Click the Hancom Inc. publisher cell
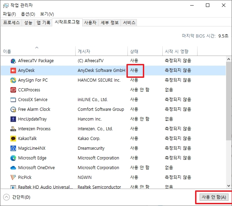Screen dimensions: 232x206 coord(90,119)
